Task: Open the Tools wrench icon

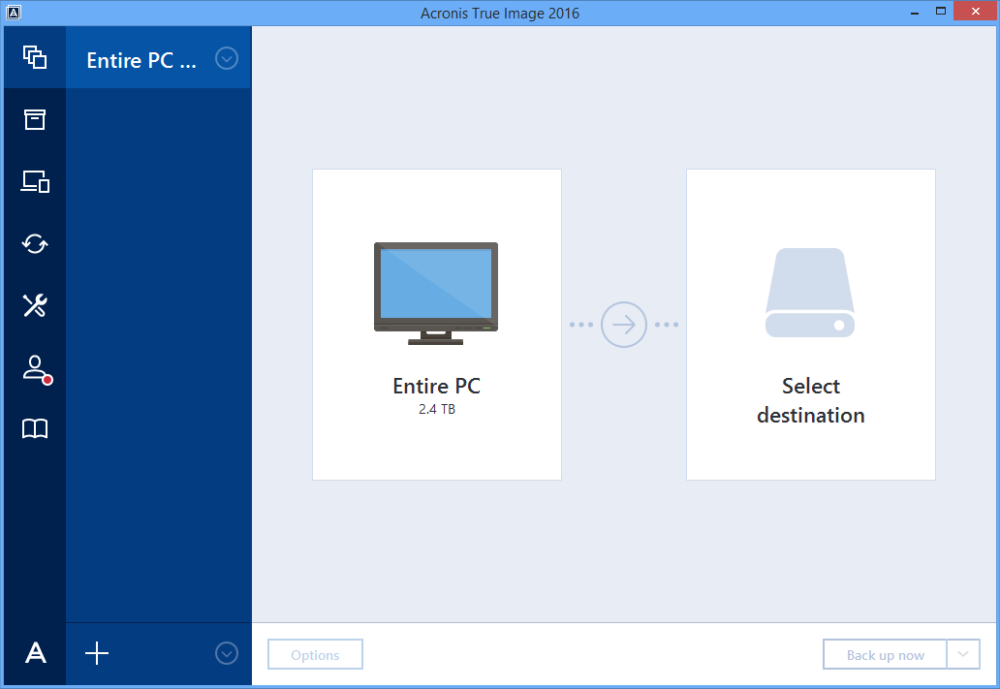Action: (35, 305)
